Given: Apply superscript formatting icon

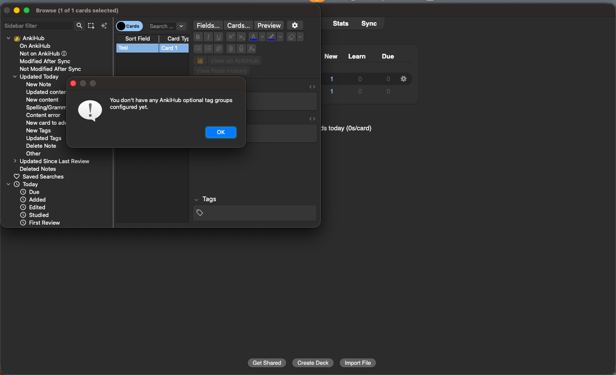Looking at the screenshot, I should click(x=231, y=37).
